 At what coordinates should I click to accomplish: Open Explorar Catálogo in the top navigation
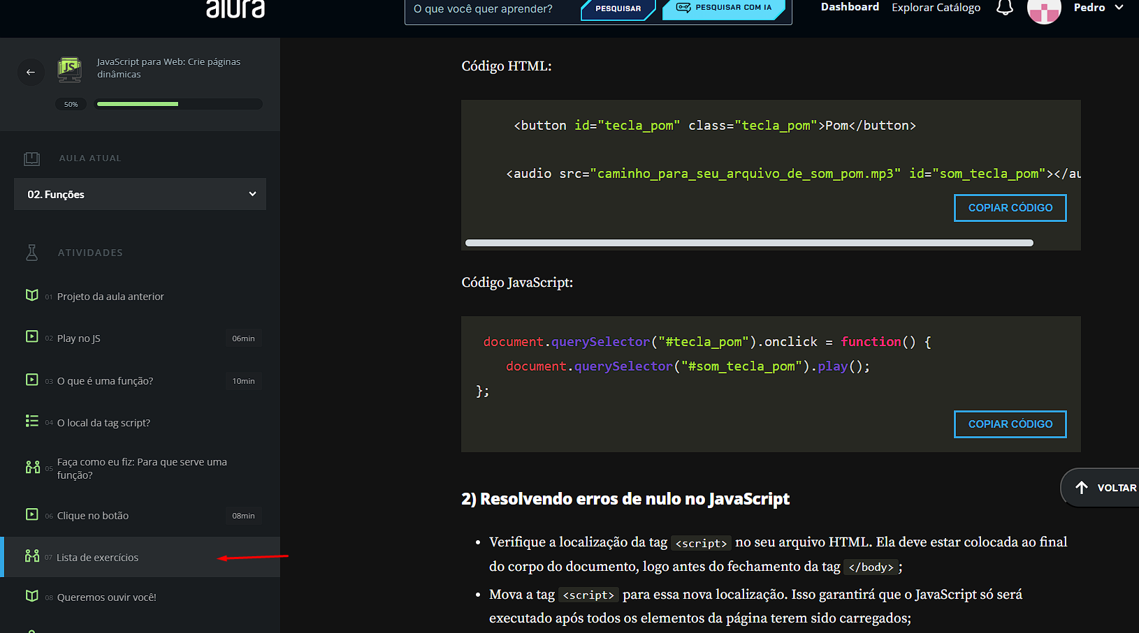click(x=936, y=8)
